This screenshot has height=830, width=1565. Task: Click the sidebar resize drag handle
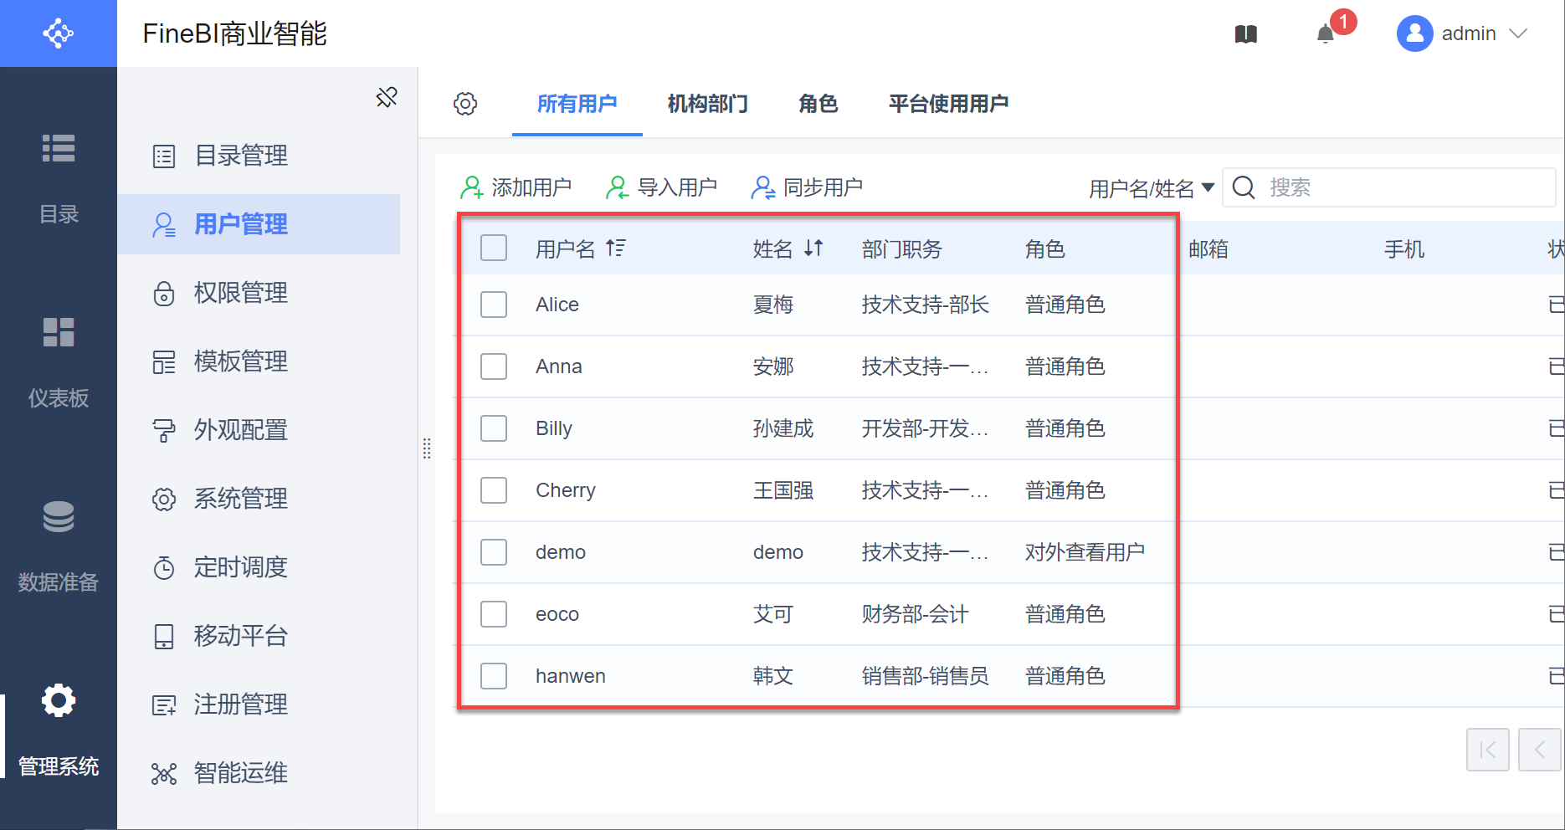427,448
